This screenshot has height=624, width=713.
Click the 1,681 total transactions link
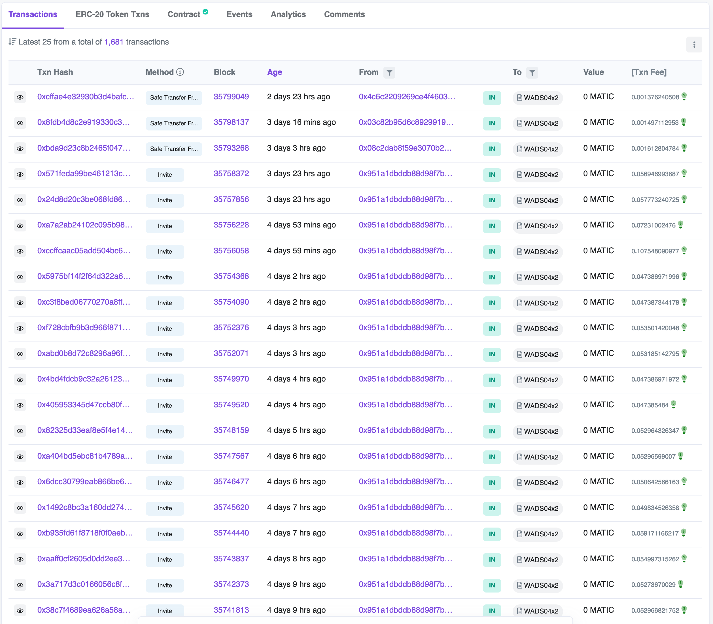pyautogui.click(x=114, y=42)
